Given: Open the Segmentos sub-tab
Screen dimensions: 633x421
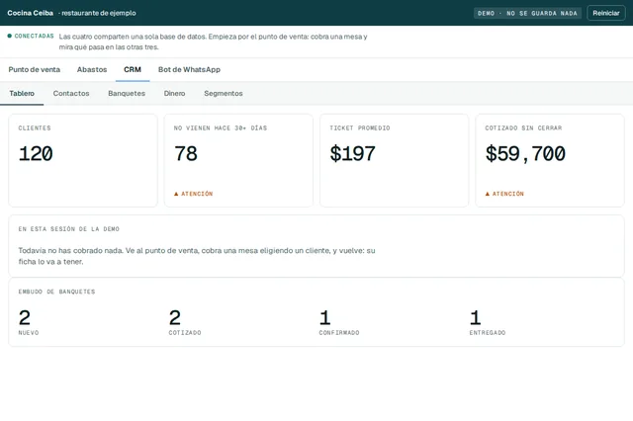Looking at the screenshot, I should click(x=224, y=93).
